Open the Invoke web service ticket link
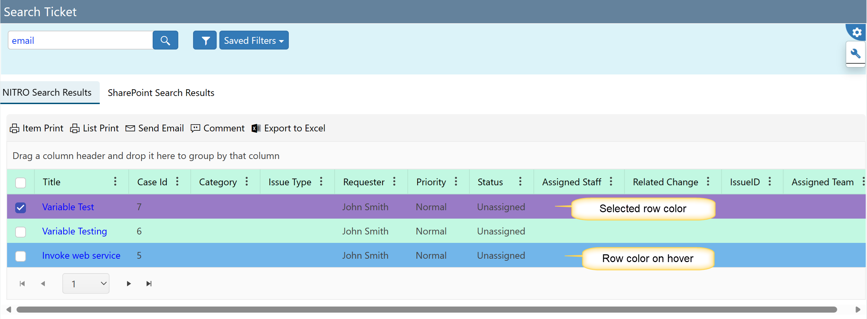The height and width of the screenshot is (319, 867). click(x=81, y=256)
